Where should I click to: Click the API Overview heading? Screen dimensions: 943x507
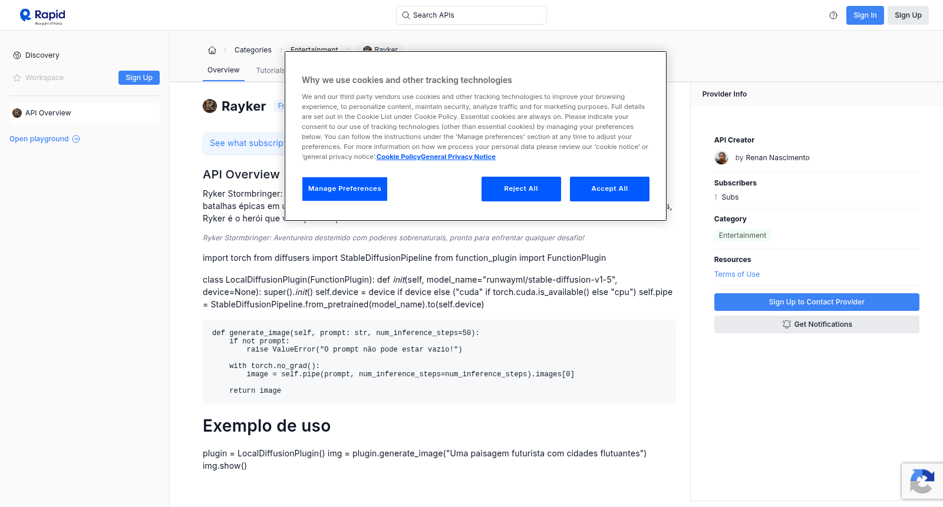coord(241,174)
